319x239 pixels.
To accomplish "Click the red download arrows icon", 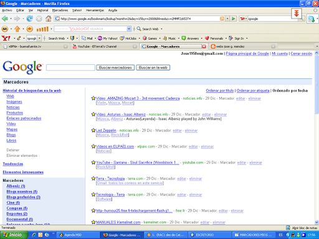I will (x=297, y=14).
